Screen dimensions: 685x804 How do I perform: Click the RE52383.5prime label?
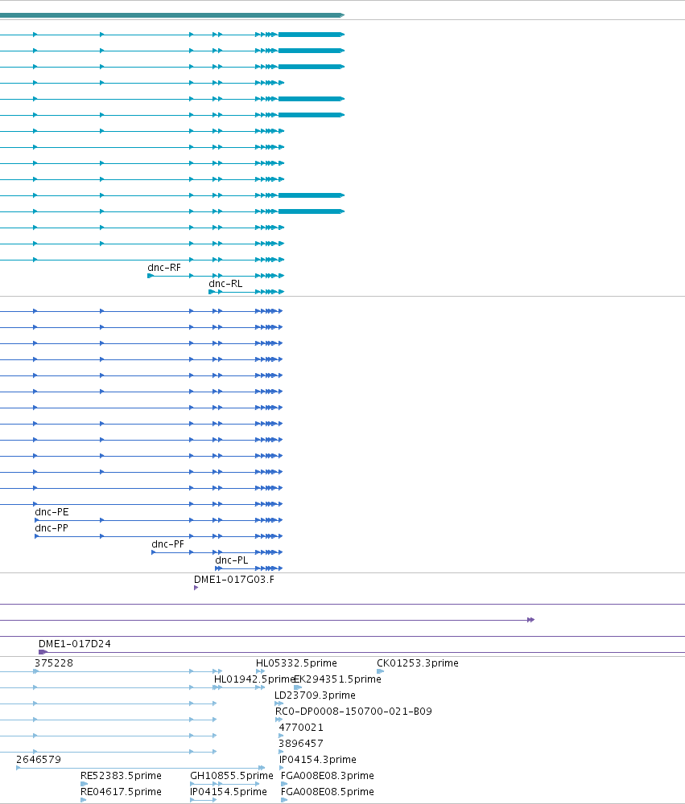click(x=121, y=776)
